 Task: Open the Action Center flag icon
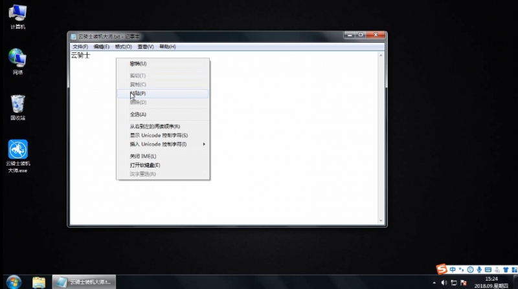464,283
